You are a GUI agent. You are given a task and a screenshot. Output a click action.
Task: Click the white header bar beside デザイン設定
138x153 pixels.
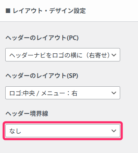click(111, 11)
